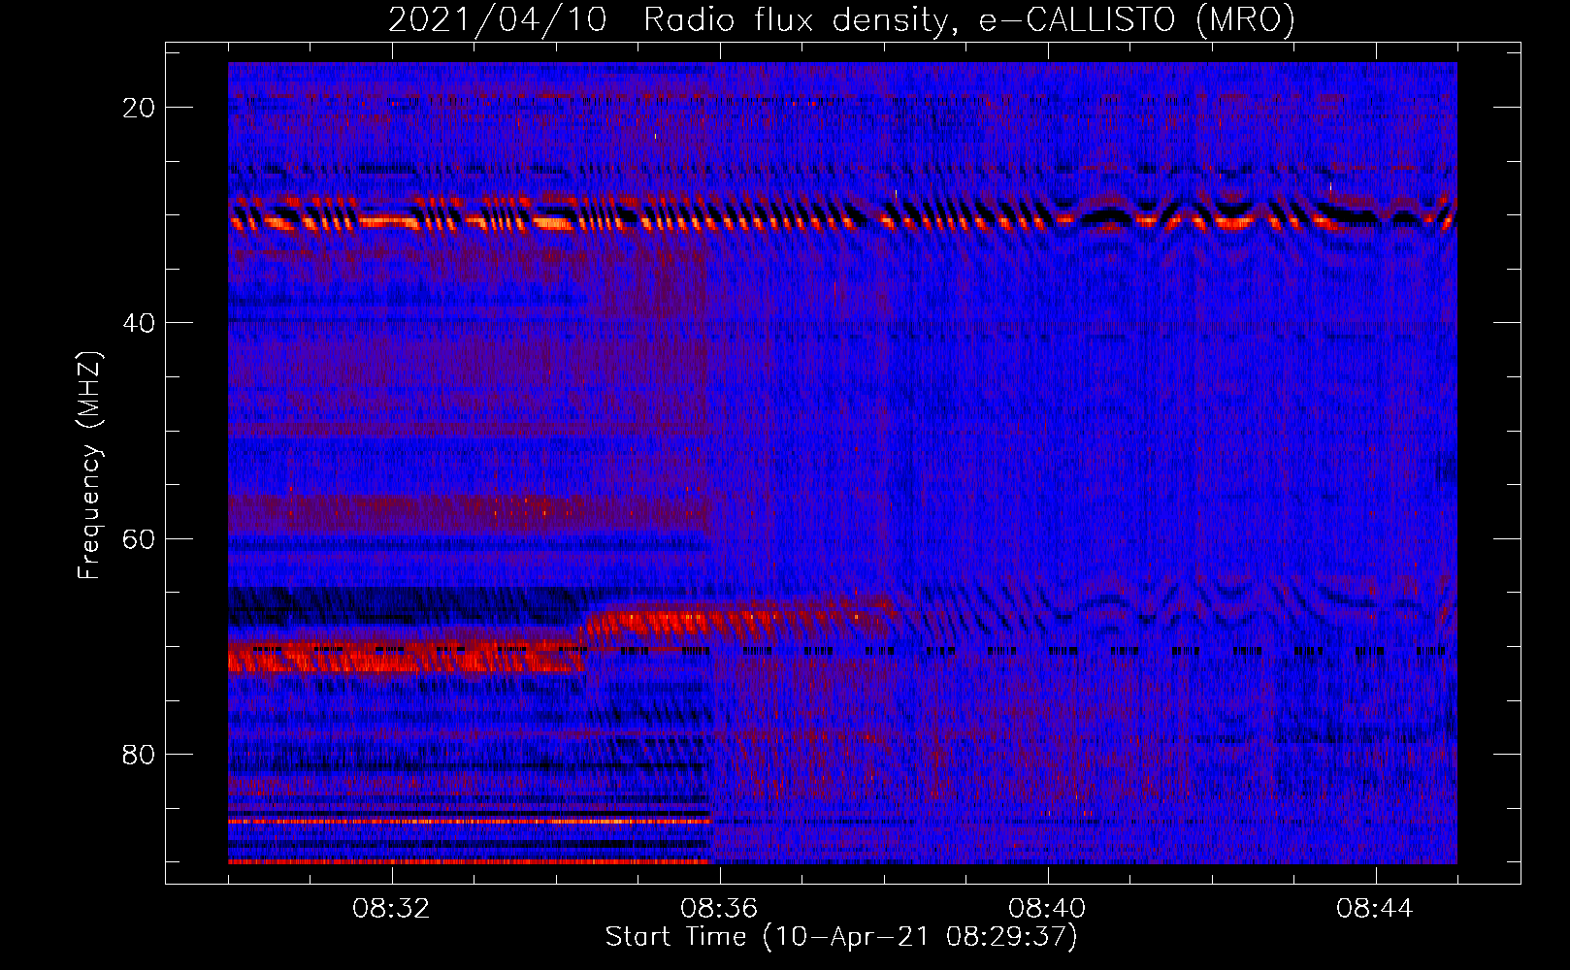Image resolution: width=1570 pixels, height=970 pixels.
Task: Click the 40 MHz frequency tick label
Action: click(x=140, y=323)
